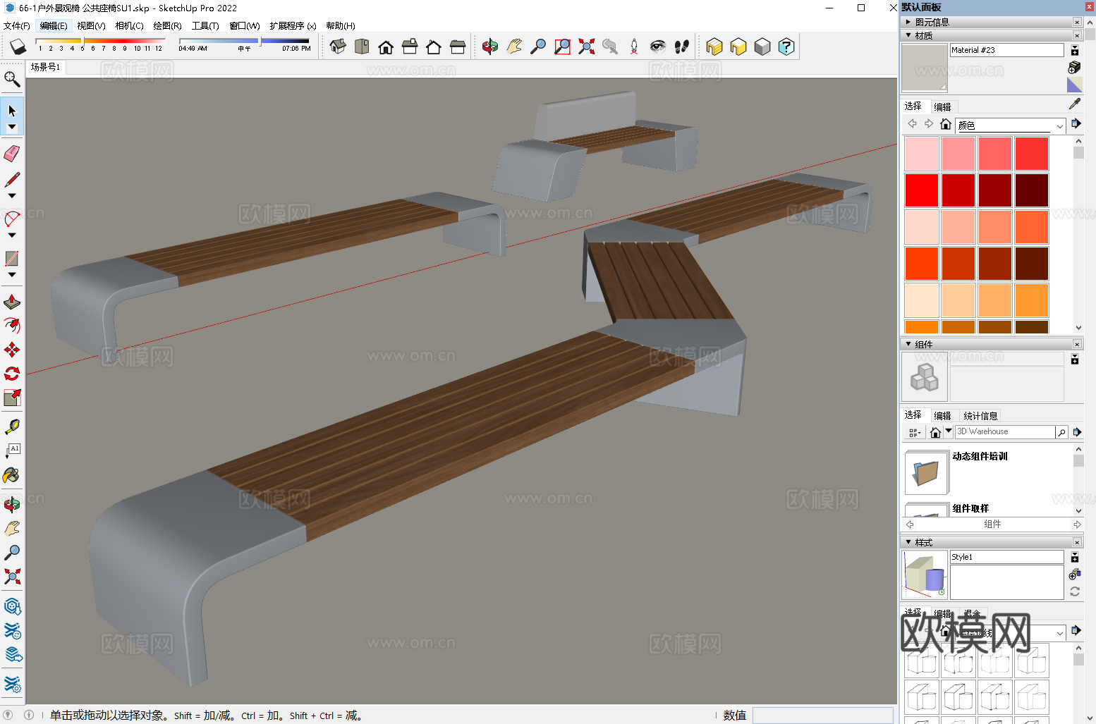Select the Eraser tool in left toolbar
The image size is (1096, 724).
click(x=12, y=154)
